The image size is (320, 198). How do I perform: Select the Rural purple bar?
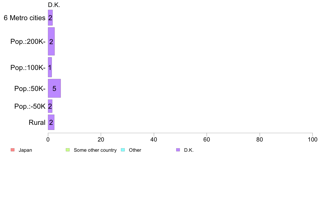point(51,122)
